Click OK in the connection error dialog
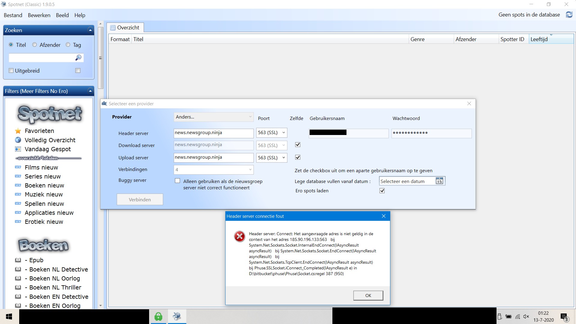The width and height of the screenshot is (576, 324). pyautogui.click(x=368, y=295)
